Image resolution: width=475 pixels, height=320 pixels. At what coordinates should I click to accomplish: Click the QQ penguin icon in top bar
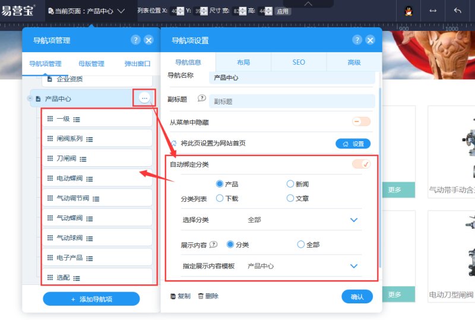coord(408,11)
